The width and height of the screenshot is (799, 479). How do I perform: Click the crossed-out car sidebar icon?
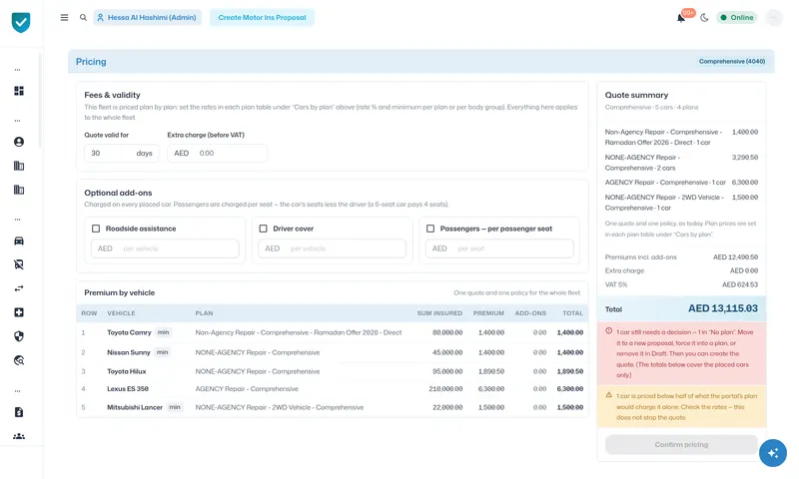click(x=19, y=264)
